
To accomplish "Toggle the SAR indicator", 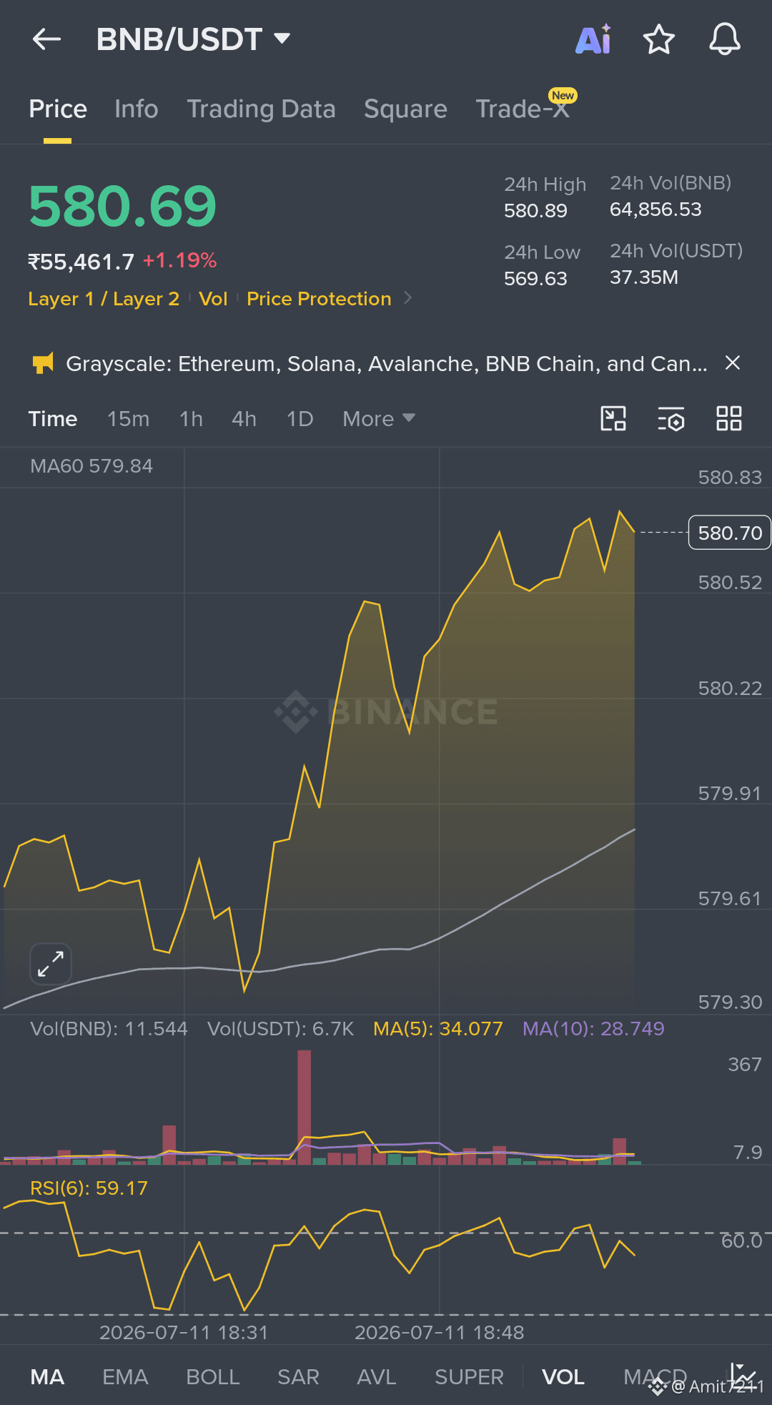I will [298, 1377].
